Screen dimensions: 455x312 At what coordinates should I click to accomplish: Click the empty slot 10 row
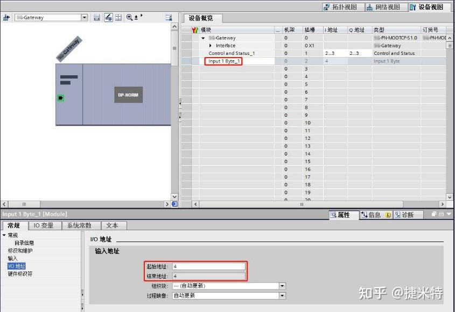(x=313, y=123)
